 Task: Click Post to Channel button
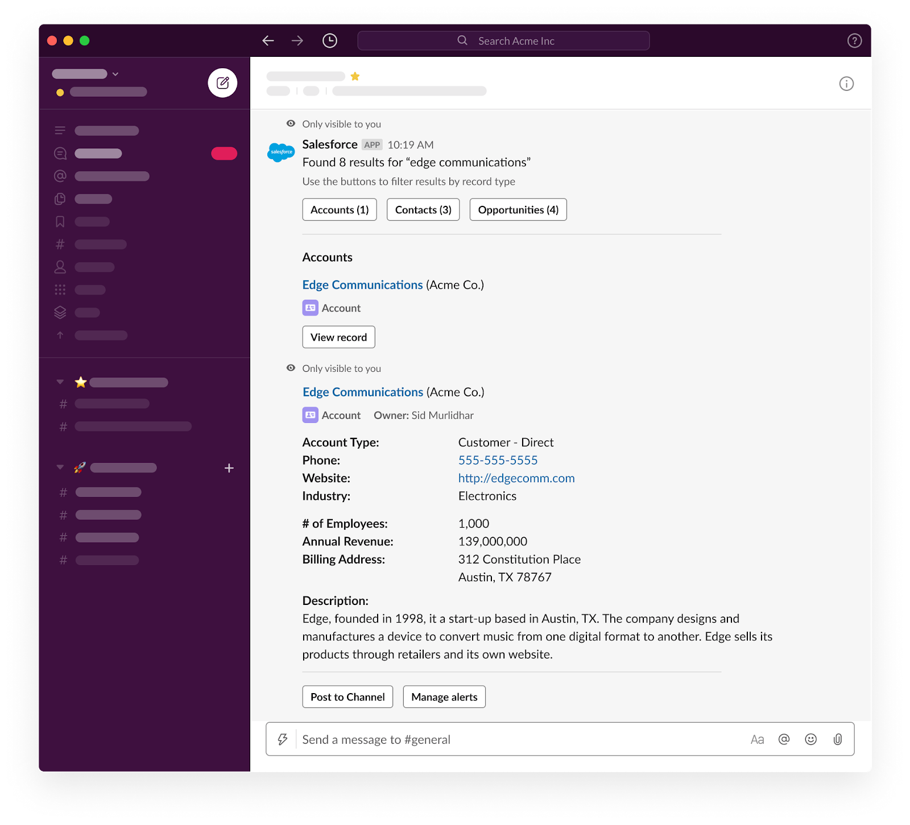click(348, 697)
